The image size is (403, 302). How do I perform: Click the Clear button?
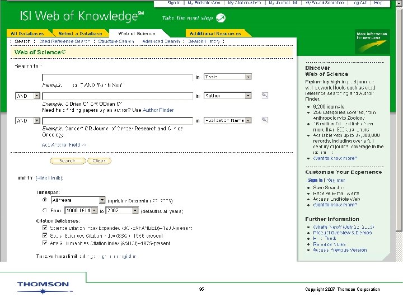(x=99, y=161)
